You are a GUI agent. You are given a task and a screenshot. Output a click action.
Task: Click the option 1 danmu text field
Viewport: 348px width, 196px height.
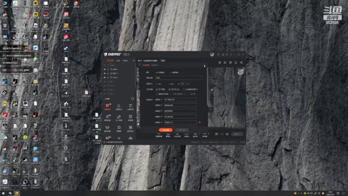click(180, 100)
